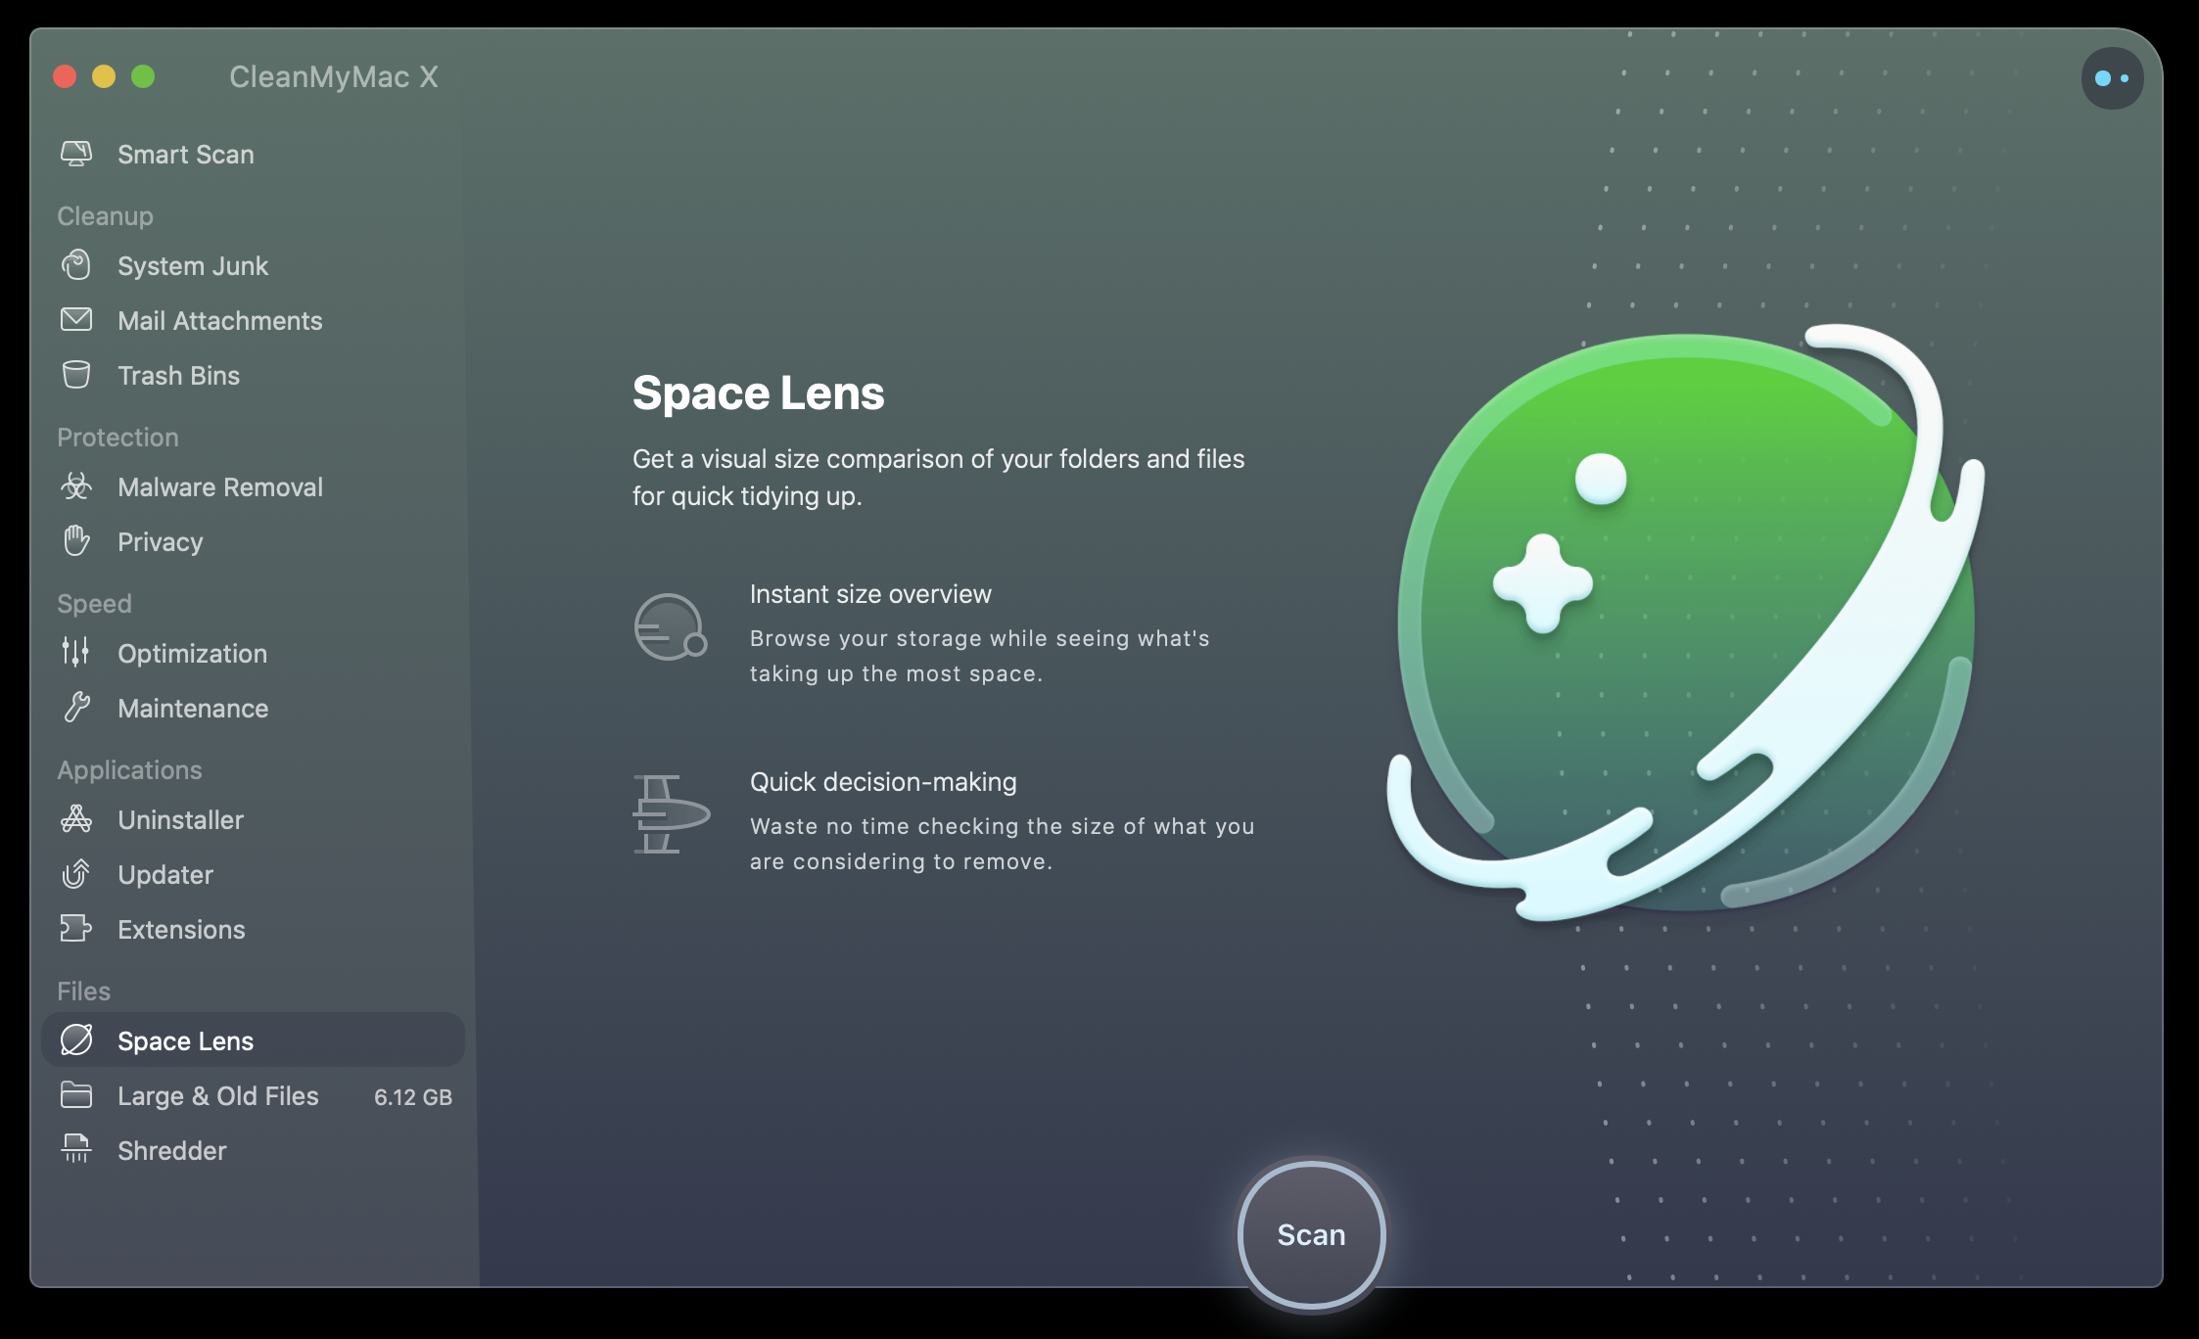
Task: Expand the Applications section items
Action: 129,769
